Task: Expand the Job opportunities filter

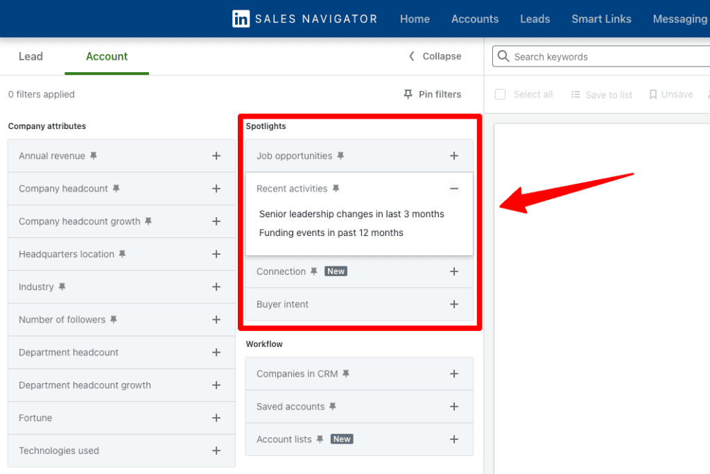Action: click(x=454, y=155)
